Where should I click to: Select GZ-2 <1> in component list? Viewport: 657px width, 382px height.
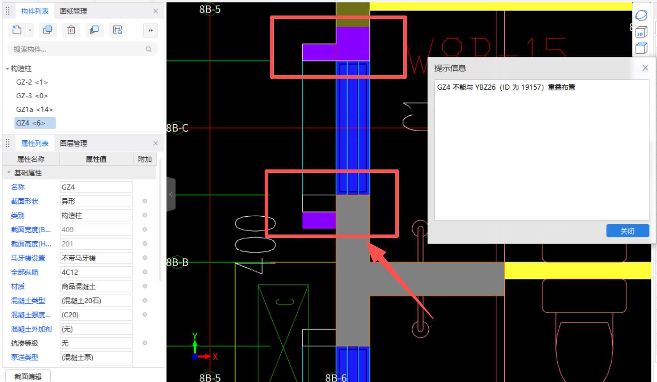(x=32, y=82)
